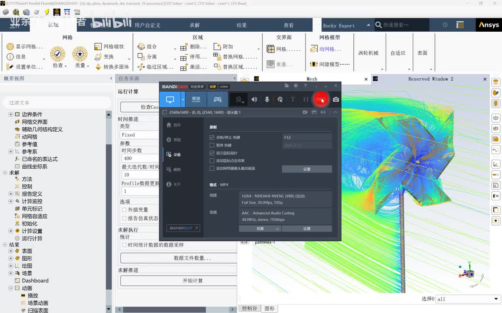Click 时间步数 input field with 400
502x313 pixels.
tap(139, 158)
